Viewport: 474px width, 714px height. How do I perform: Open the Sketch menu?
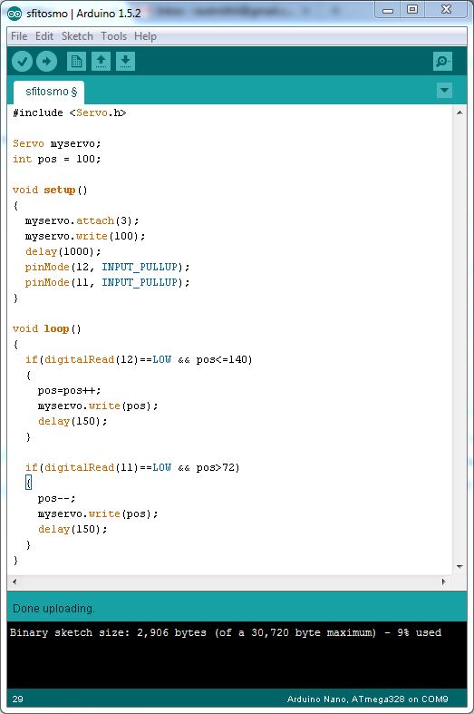77,36
